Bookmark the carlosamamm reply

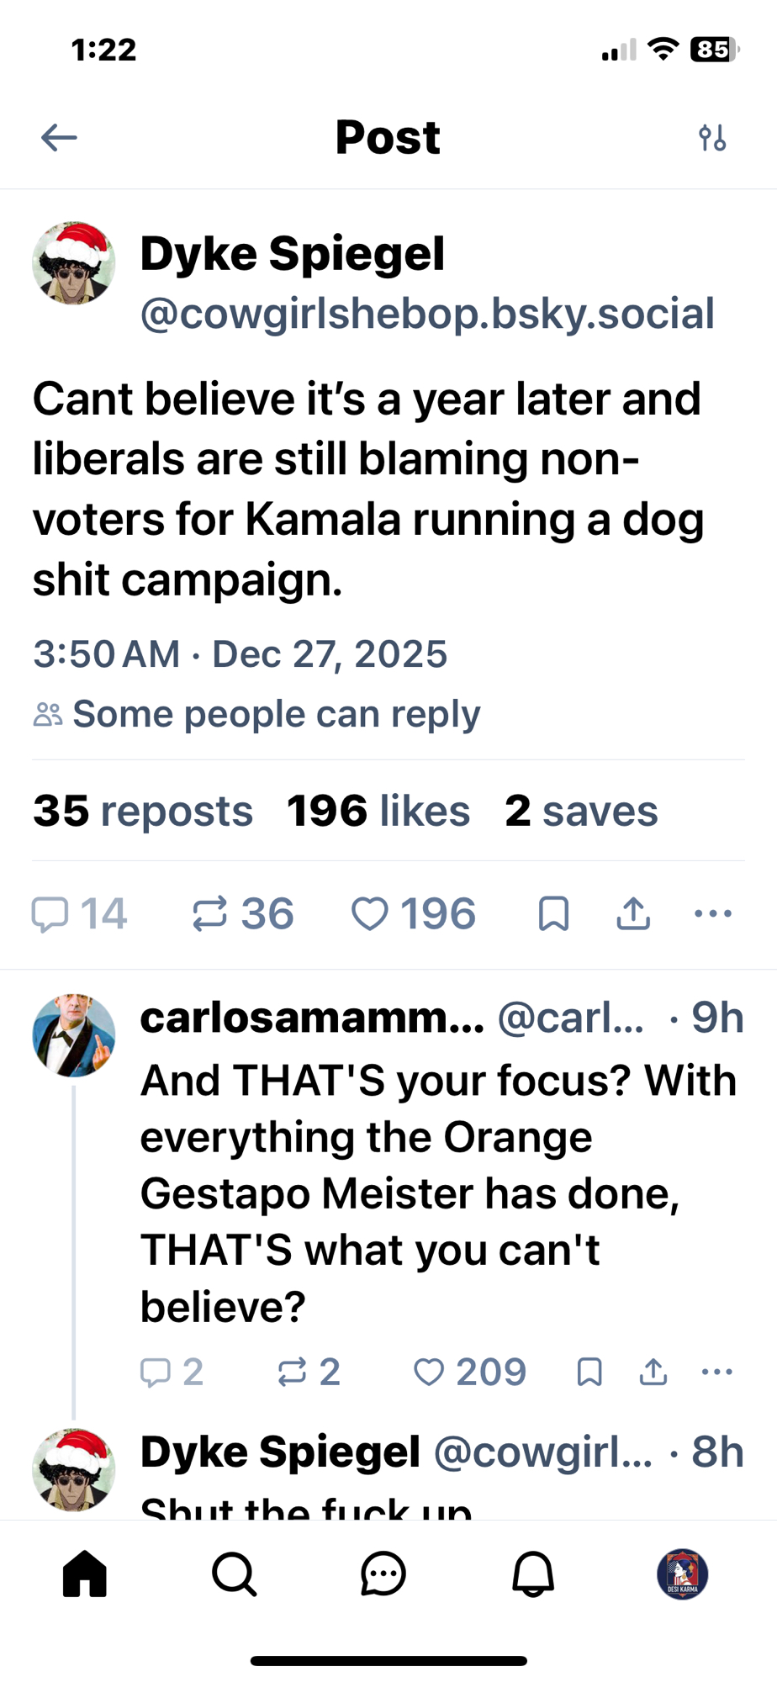589,1373
